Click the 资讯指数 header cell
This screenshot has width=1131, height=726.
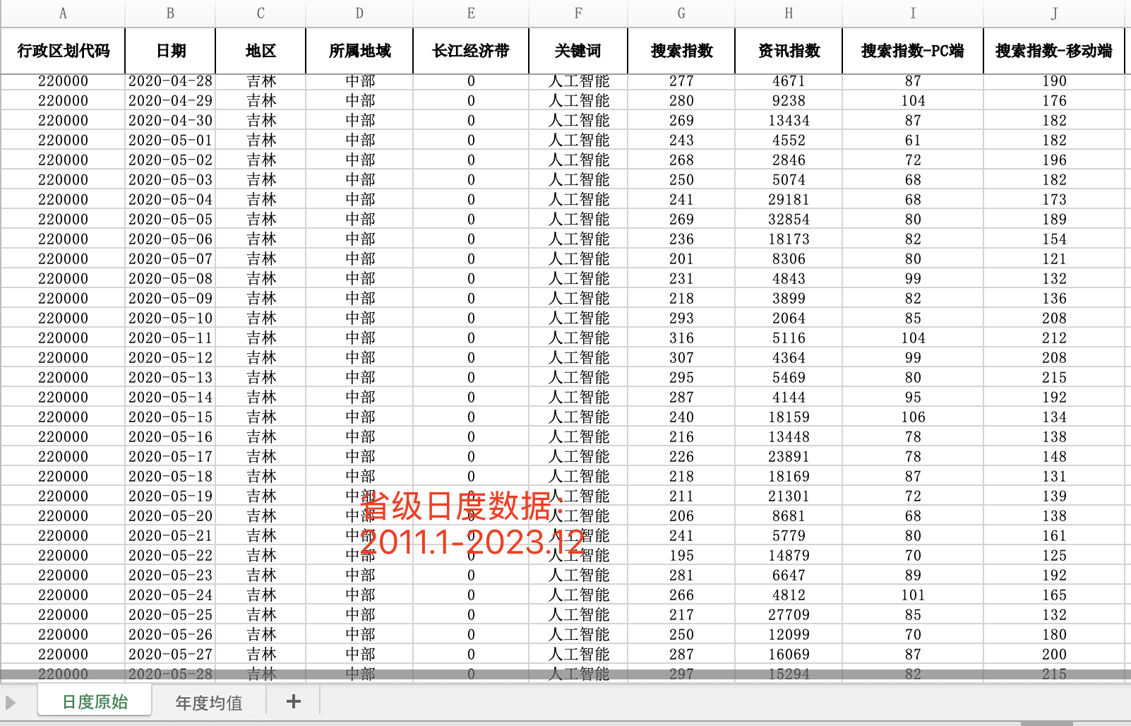[789, 51]
